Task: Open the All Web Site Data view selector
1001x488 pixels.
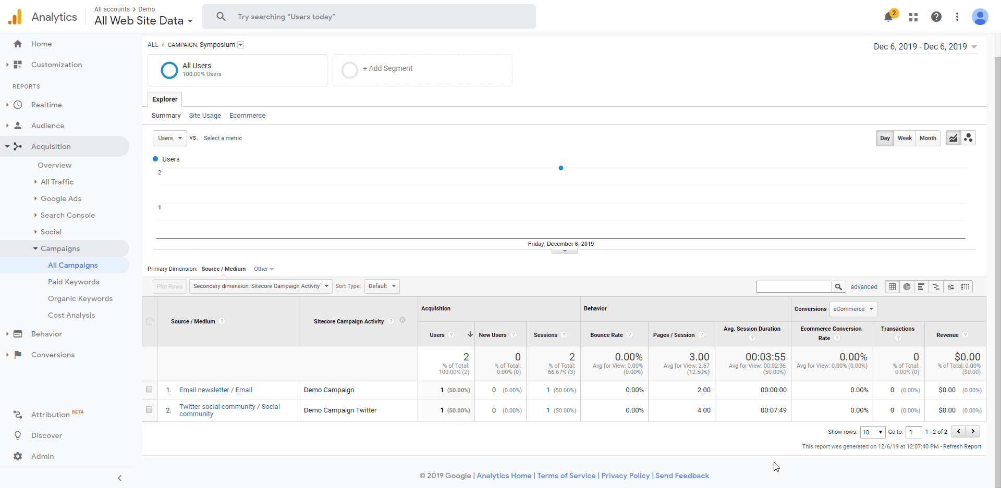Action: (143, 21)
